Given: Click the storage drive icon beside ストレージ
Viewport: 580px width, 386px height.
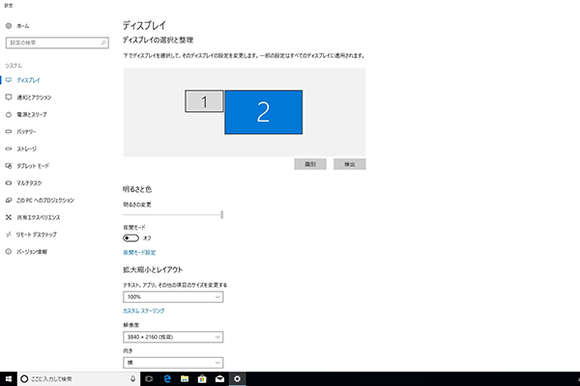Looking at the screenshot, I should pyautogui.click(x=9, y=149).
